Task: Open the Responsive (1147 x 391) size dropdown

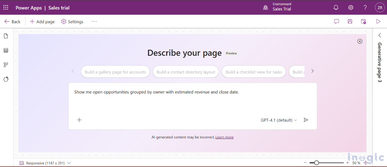Action: [x=45, y=163]
